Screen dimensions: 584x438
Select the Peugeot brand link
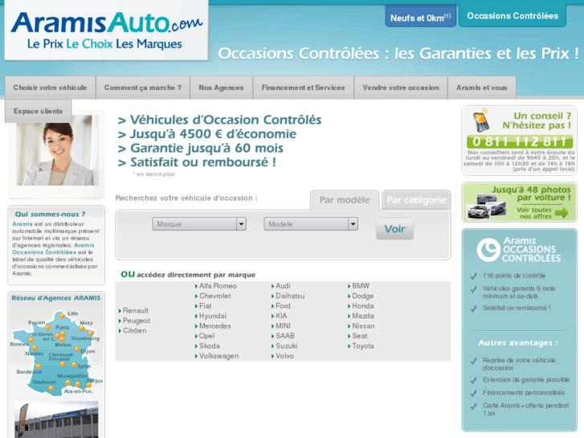137,321
